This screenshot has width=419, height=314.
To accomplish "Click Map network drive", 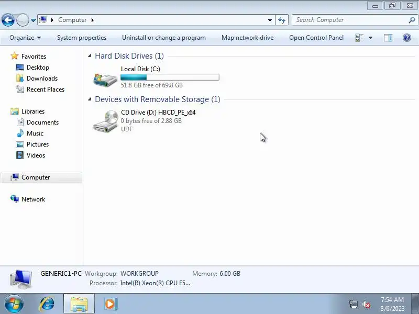I will click(x=247, y=38).
